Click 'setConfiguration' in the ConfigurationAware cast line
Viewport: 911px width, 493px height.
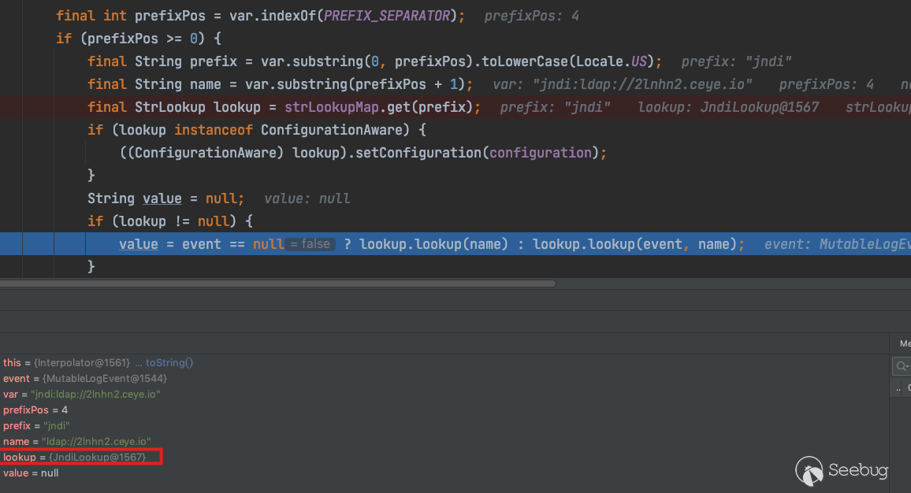pos(418,153)
